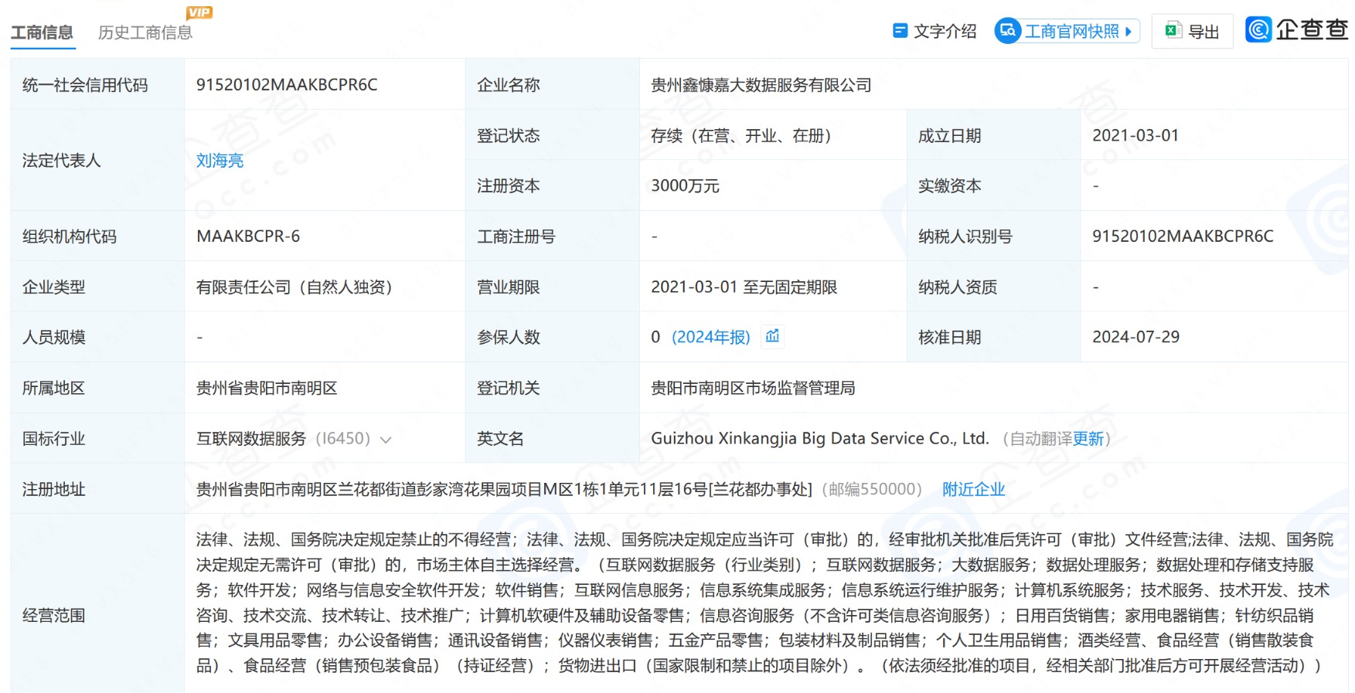
Task: Click the 实缴资本 label
Action: coord(950,186)
